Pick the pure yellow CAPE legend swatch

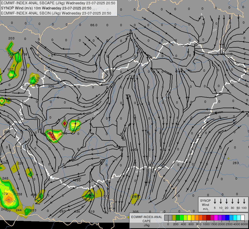(x=189, y=218)
